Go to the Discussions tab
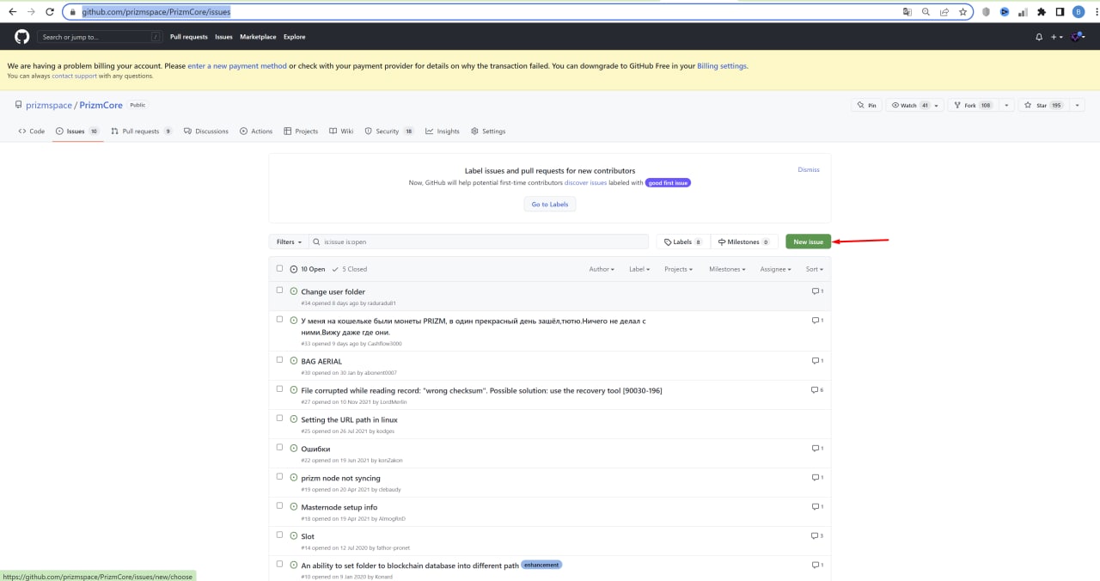Screen dimensions: 1100x581 [206, 131]
